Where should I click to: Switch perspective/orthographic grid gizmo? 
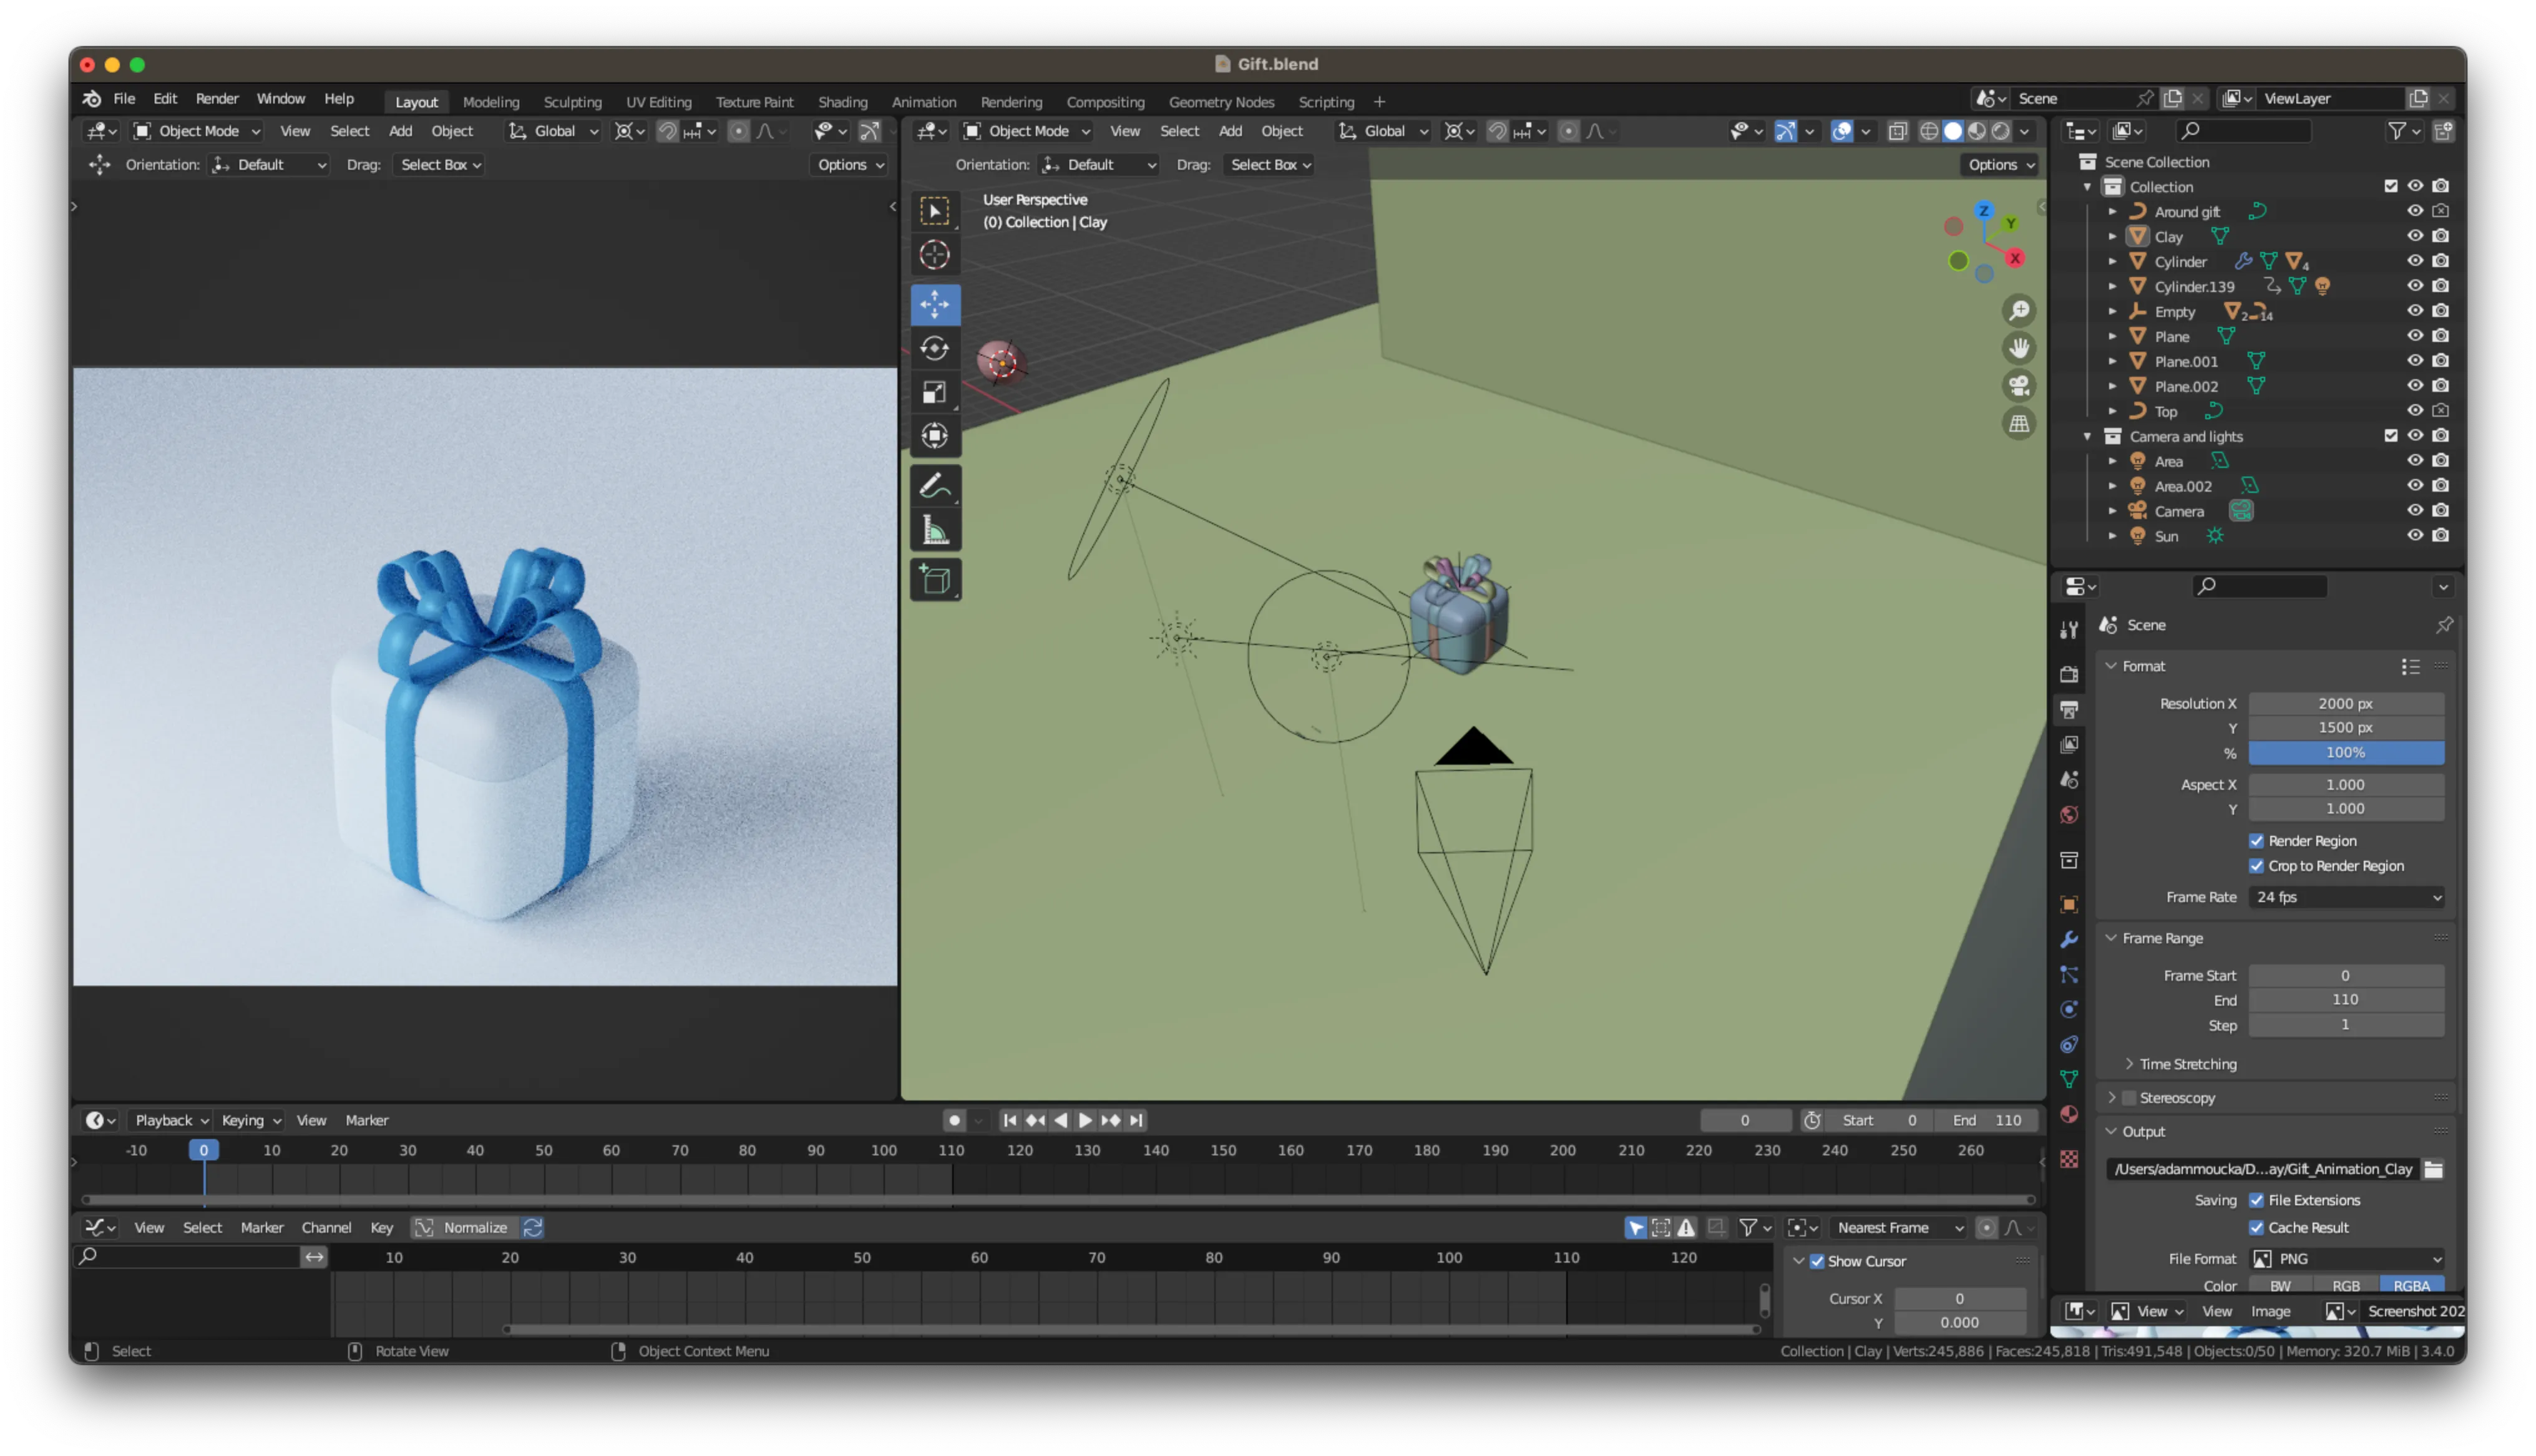(2018, 424)
